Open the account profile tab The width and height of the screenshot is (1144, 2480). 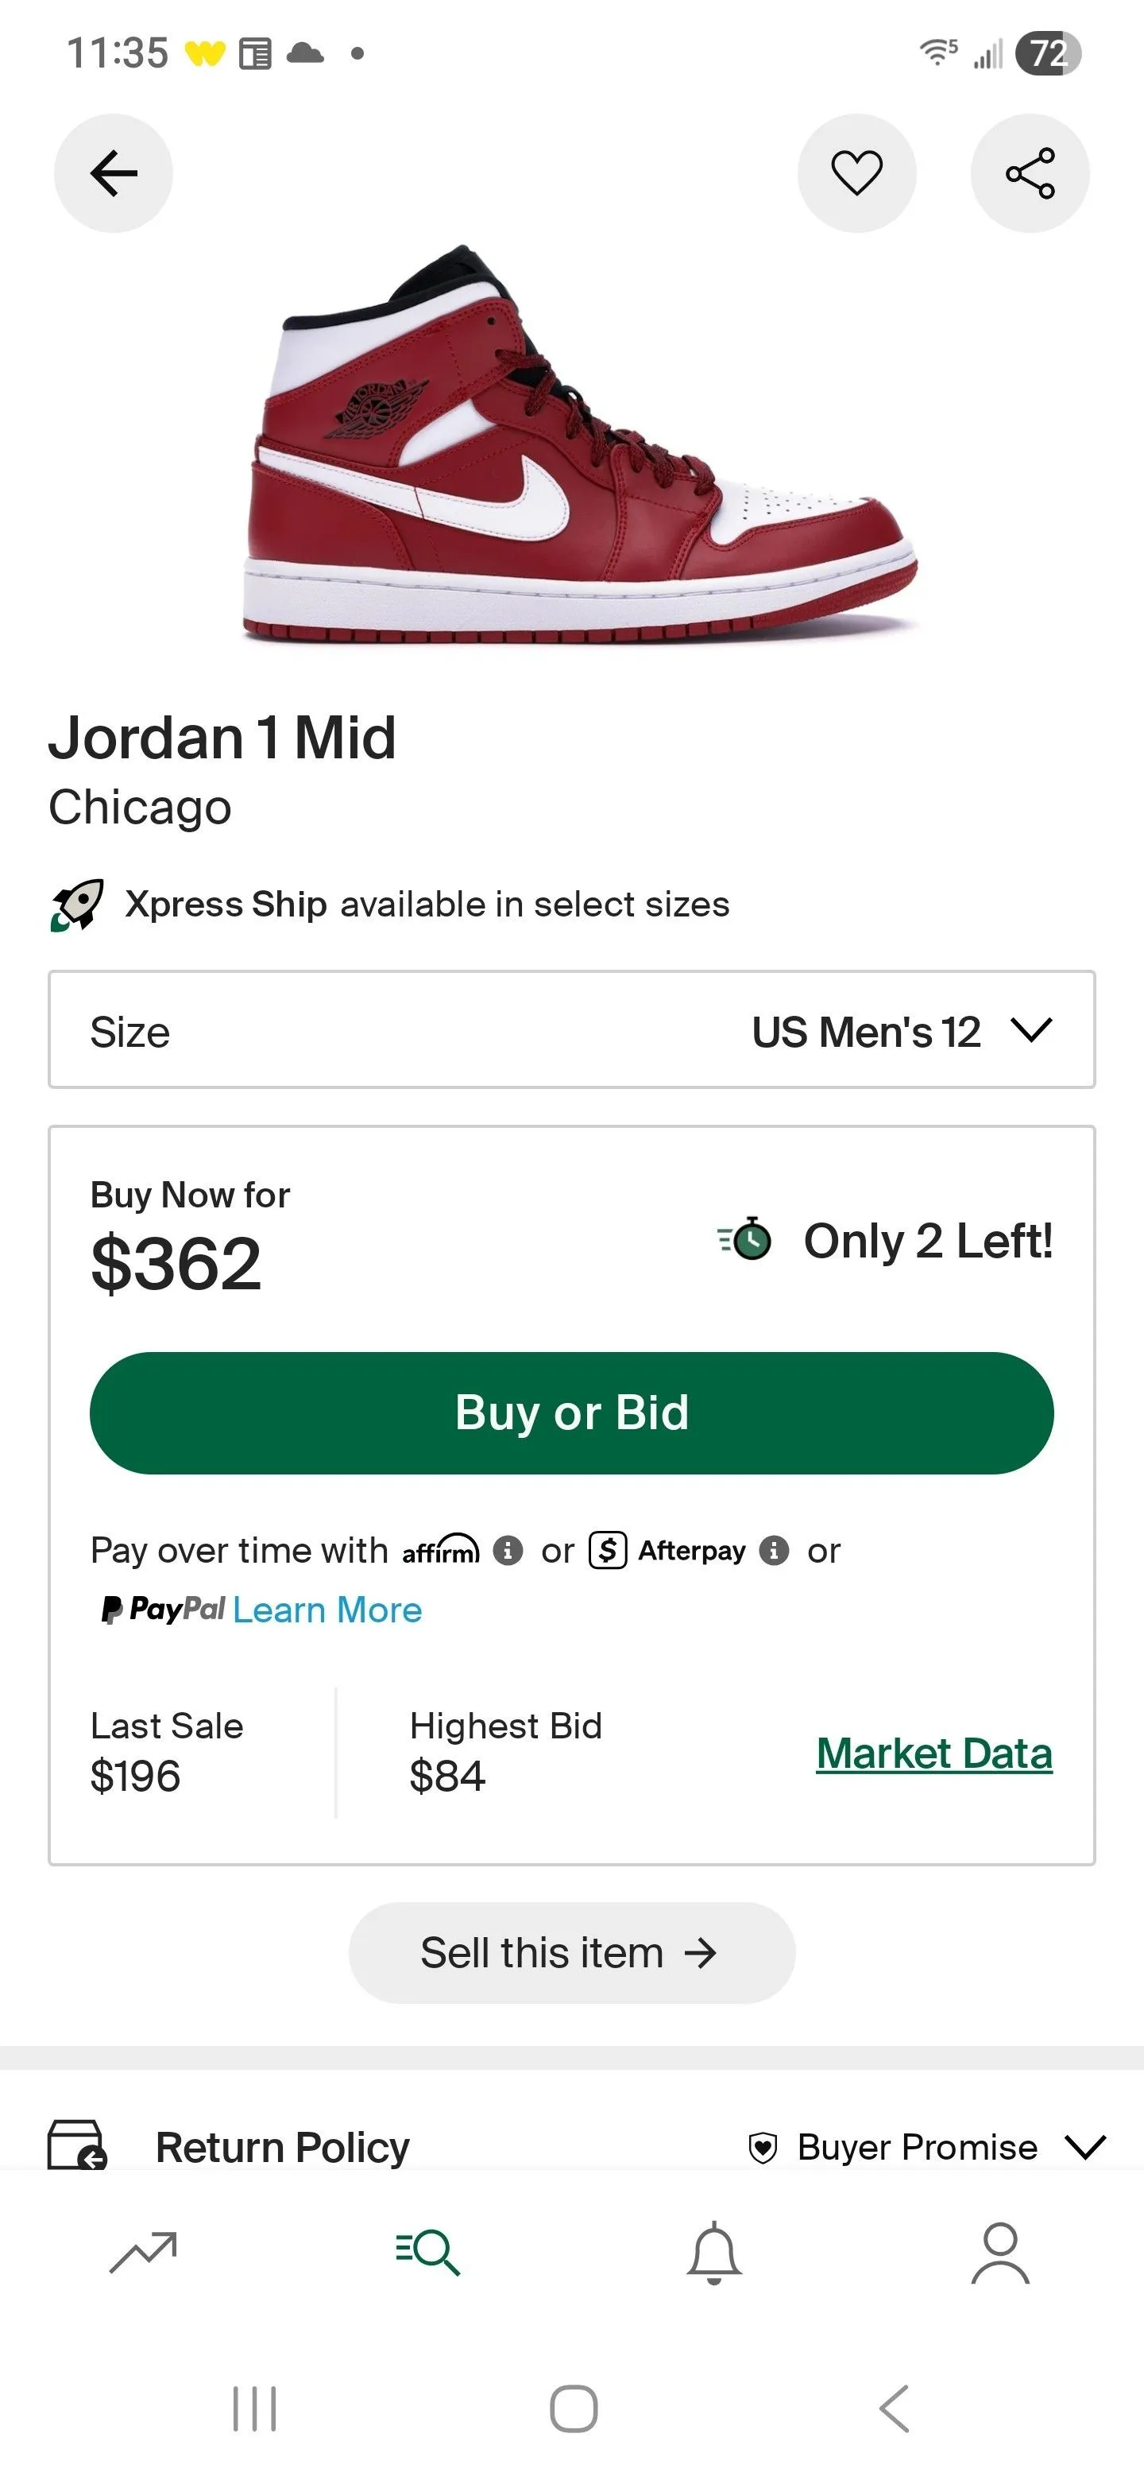pos(1001,2253)
